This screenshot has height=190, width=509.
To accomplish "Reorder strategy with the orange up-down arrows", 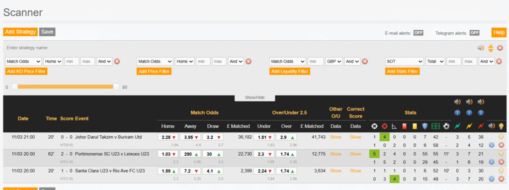I will (491, 48).
